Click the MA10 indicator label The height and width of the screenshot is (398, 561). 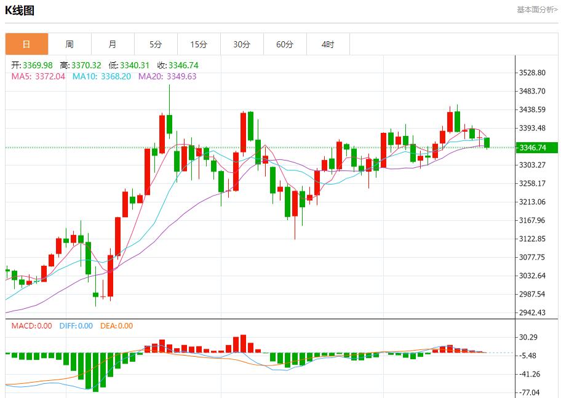pyautogui.click(x=101, y=76)
